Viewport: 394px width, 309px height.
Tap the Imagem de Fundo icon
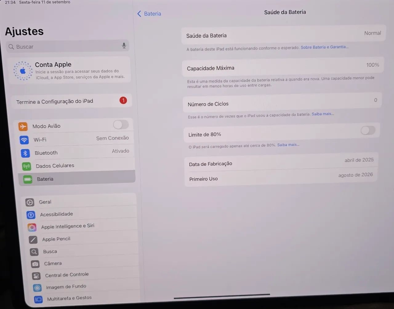tap(37, 288)
